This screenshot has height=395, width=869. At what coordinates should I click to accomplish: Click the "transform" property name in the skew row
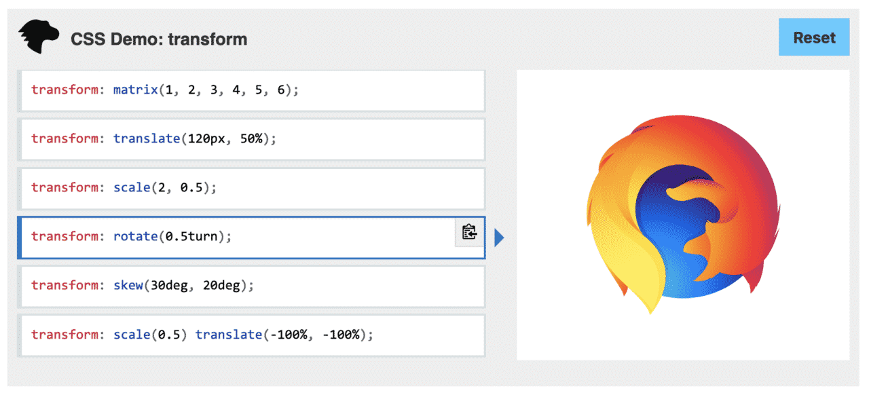pyautogui.click(x=65, y=286)
